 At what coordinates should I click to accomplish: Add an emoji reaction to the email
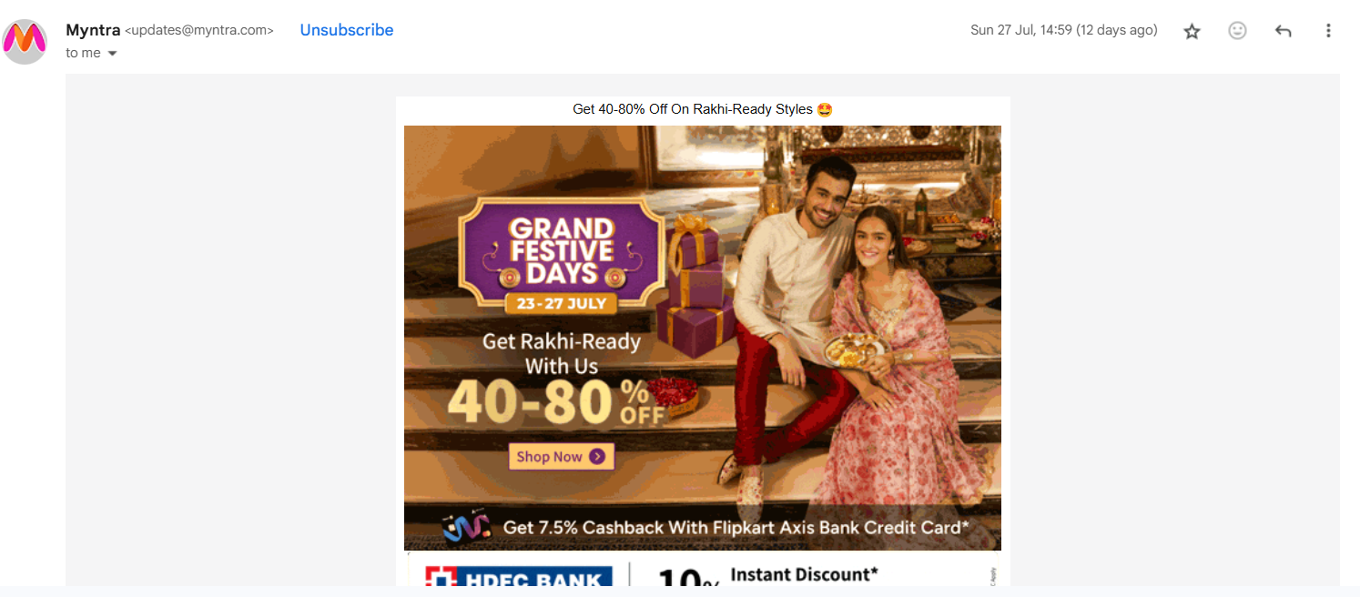click(x=1237, y=31)
